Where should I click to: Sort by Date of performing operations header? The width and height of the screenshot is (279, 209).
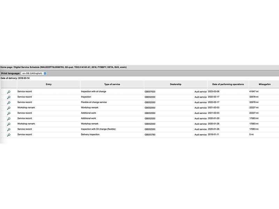[x=228, y=84]
